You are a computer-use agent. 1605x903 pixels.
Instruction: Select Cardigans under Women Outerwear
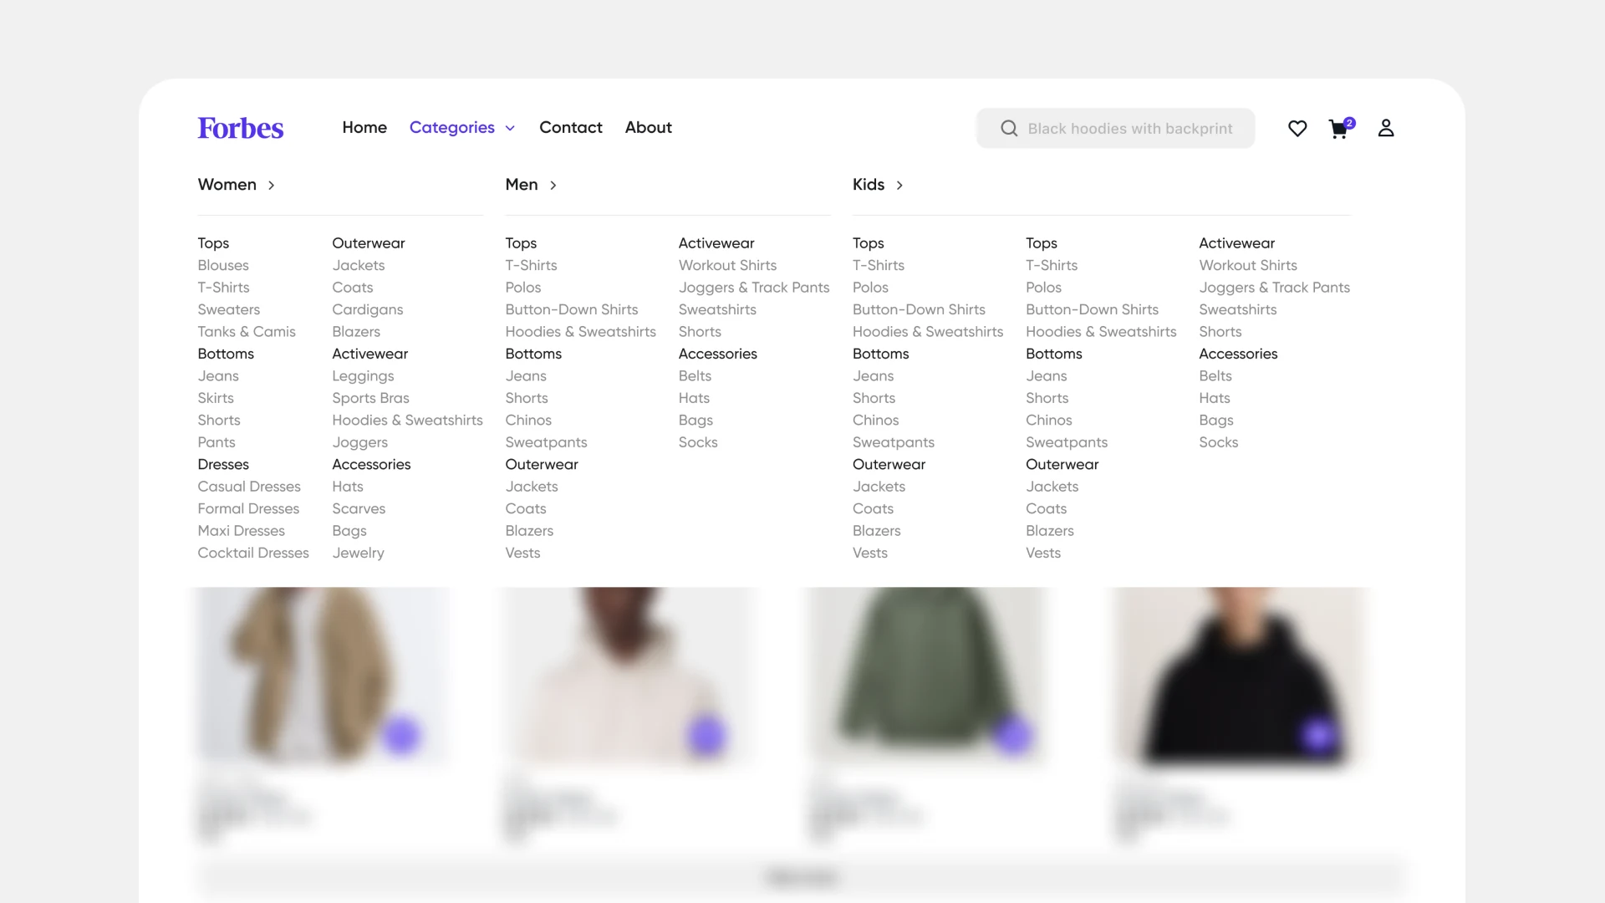pos(368,309)
